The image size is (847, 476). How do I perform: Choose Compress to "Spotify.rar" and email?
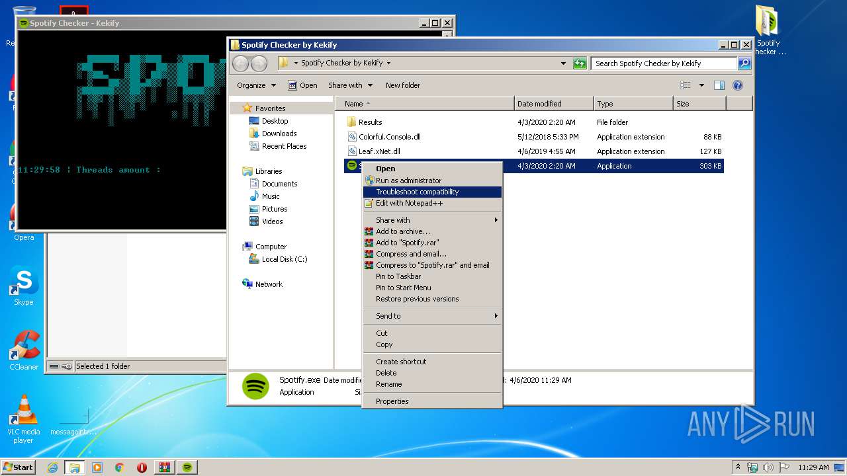click(x=432, y=265)
